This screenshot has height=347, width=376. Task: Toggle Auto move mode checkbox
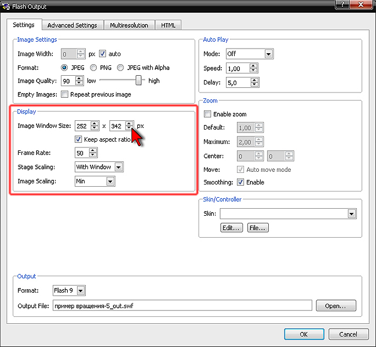tap(240, 169)
